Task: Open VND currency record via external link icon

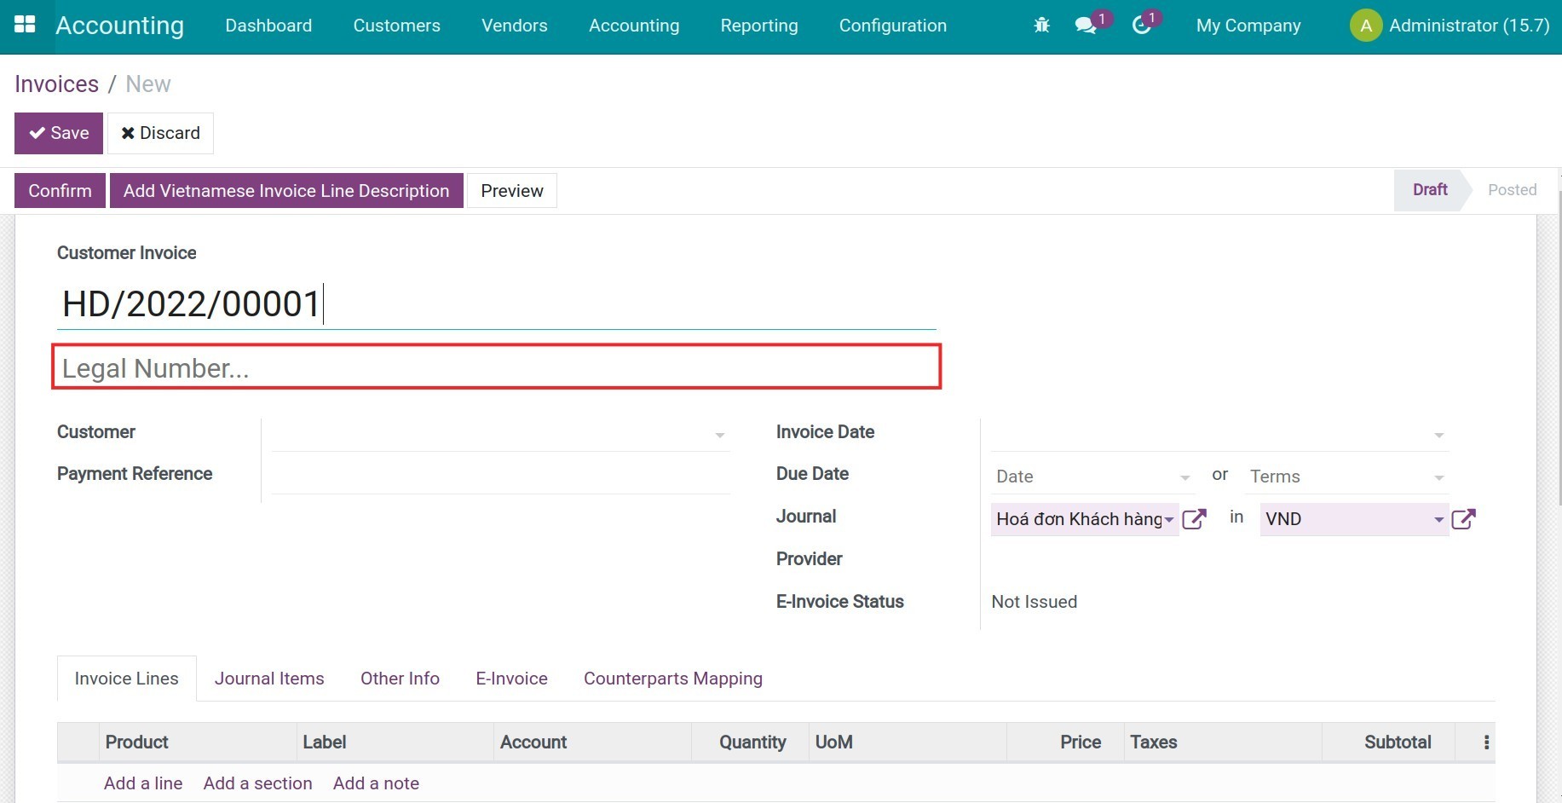Action: (x=1464, y=518)
